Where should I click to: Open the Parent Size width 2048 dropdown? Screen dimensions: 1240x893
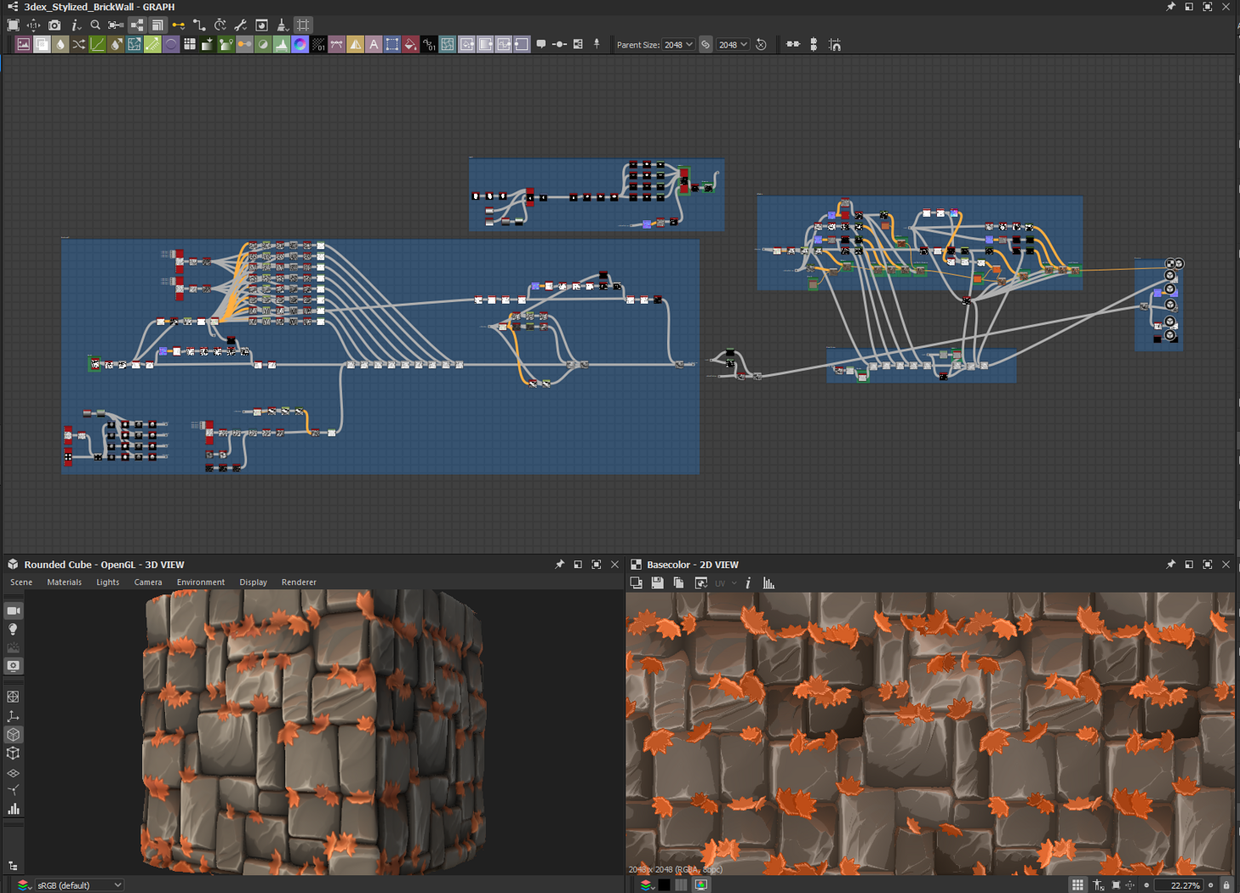click(678, 44)
